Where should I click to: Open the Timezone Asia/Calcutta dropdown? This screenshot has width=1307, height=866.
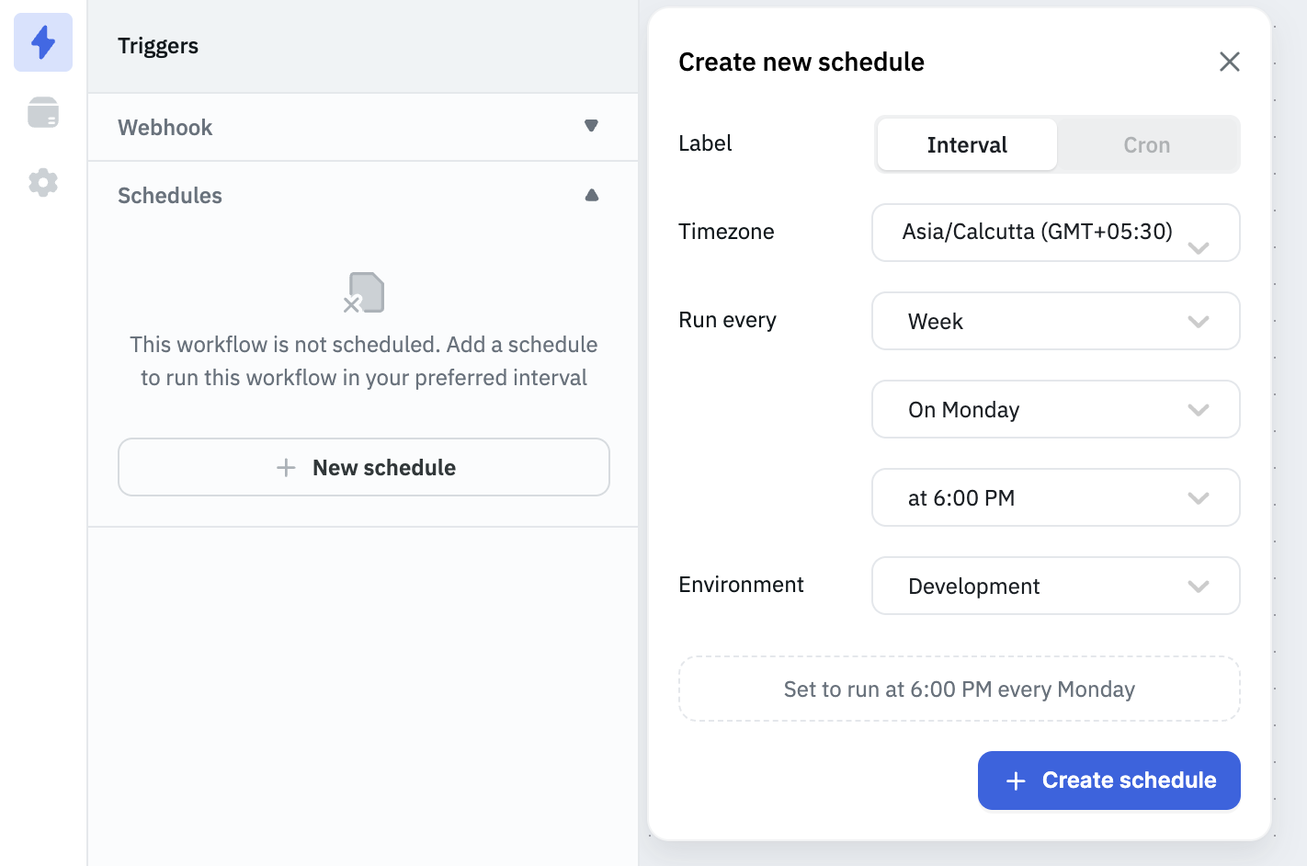tap(1055, 233)
